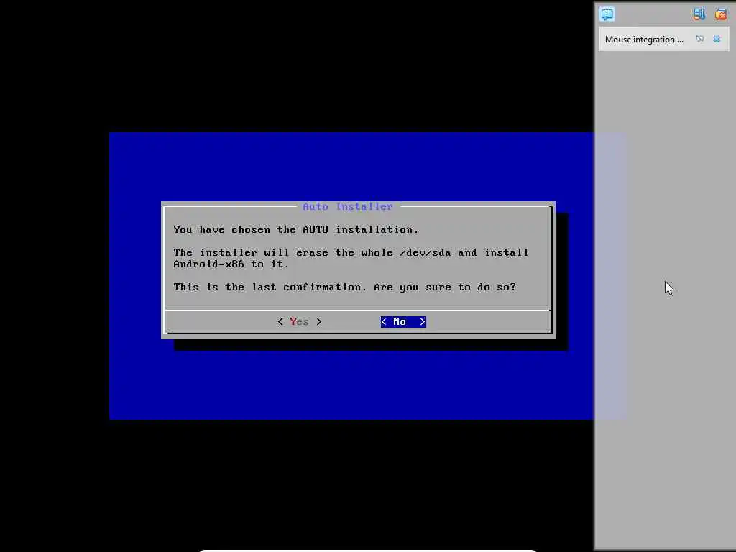Click the Mouse integration don't-show-again icon
Screen dimensions: 736x552
click(700, 39)
